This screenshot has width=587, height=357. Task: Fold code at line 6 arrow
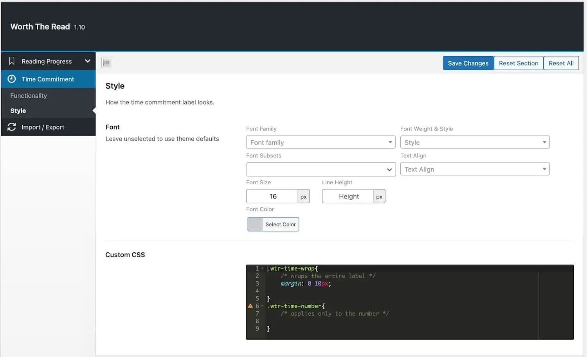tap(263, 306)
